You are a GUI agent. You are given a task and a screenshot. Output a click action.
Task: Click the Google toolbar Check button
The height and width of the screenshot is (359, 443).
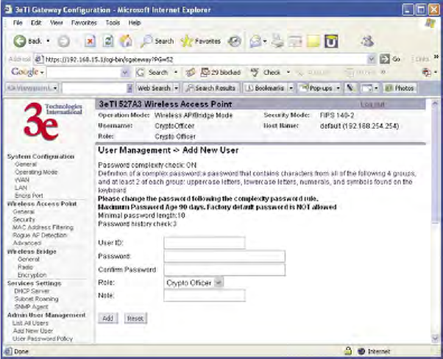[266, 73]
